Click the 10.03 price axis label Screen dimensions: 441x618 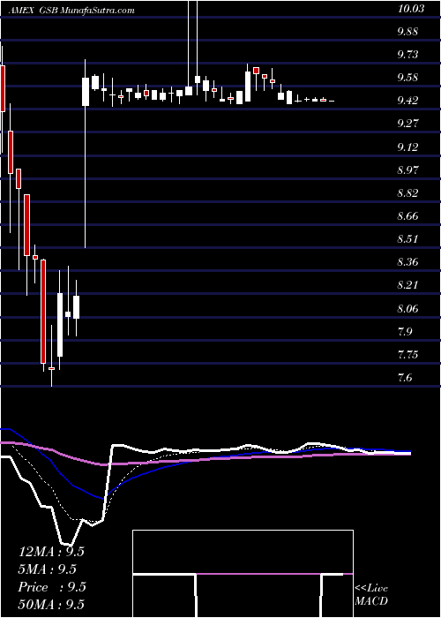pyautogui.click(x=411, y=9)
